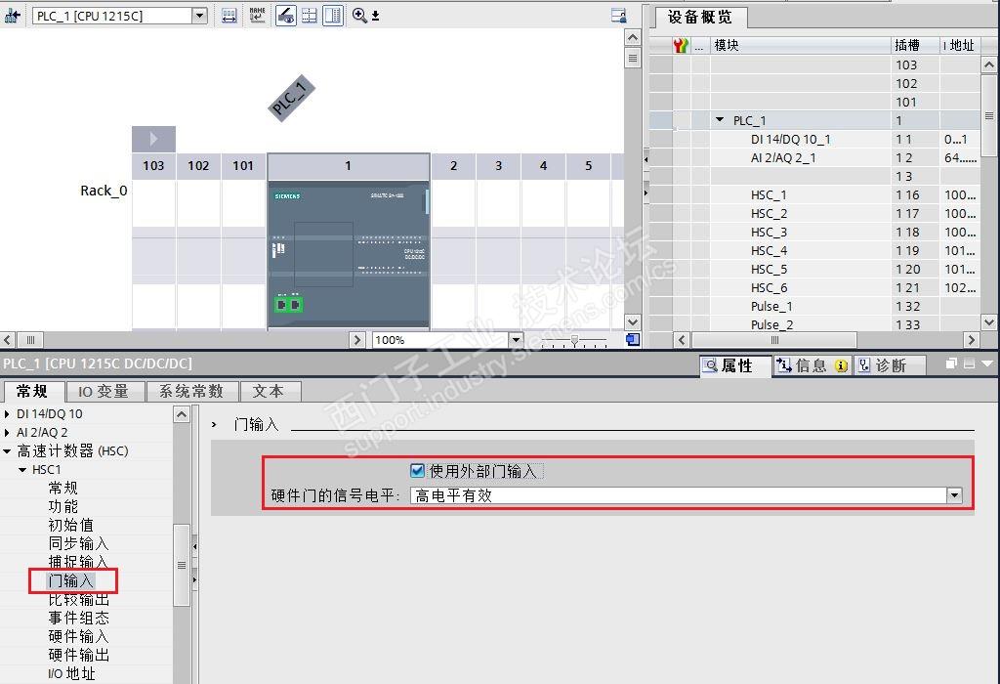The height and width of the screenshot is (684, 1000).
Task: Click the NAME module labels toolbar icon
Action: click(258, 16)
